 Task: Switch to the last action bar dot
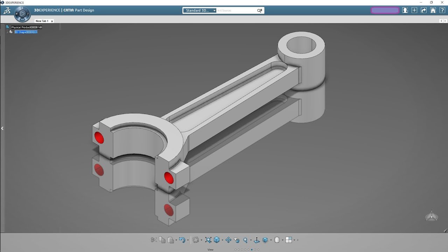[x=258, y=250]
